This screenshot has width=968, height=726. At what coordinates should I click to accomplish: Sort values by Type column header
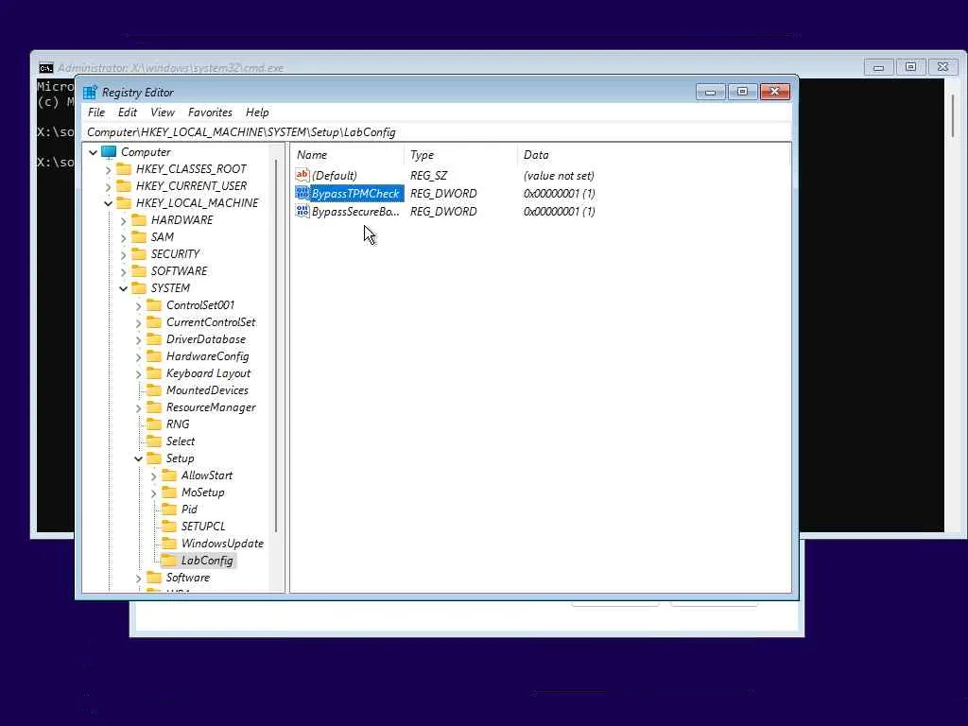[x=460, y=155]
